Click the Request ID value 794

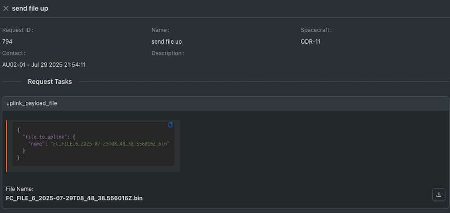[x=7, y=42]
